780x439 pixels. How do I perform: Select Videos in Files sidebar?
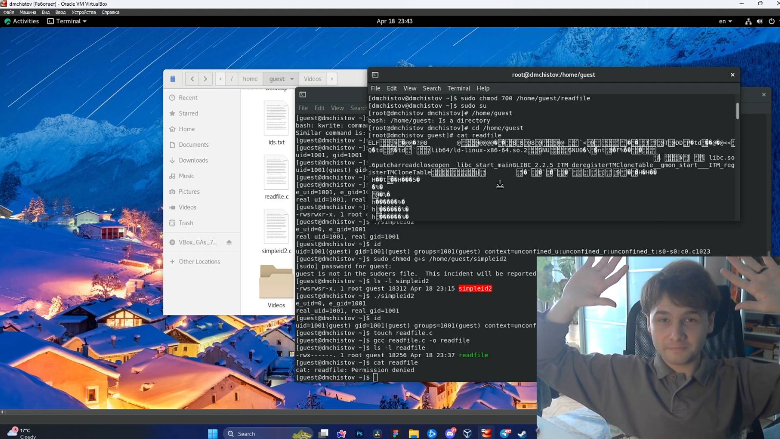tap(202, 207)
